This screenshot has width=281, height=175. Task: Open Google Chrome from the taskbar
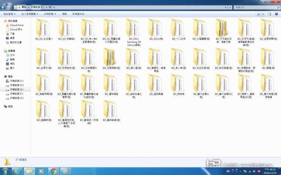(x=53, y=171)
